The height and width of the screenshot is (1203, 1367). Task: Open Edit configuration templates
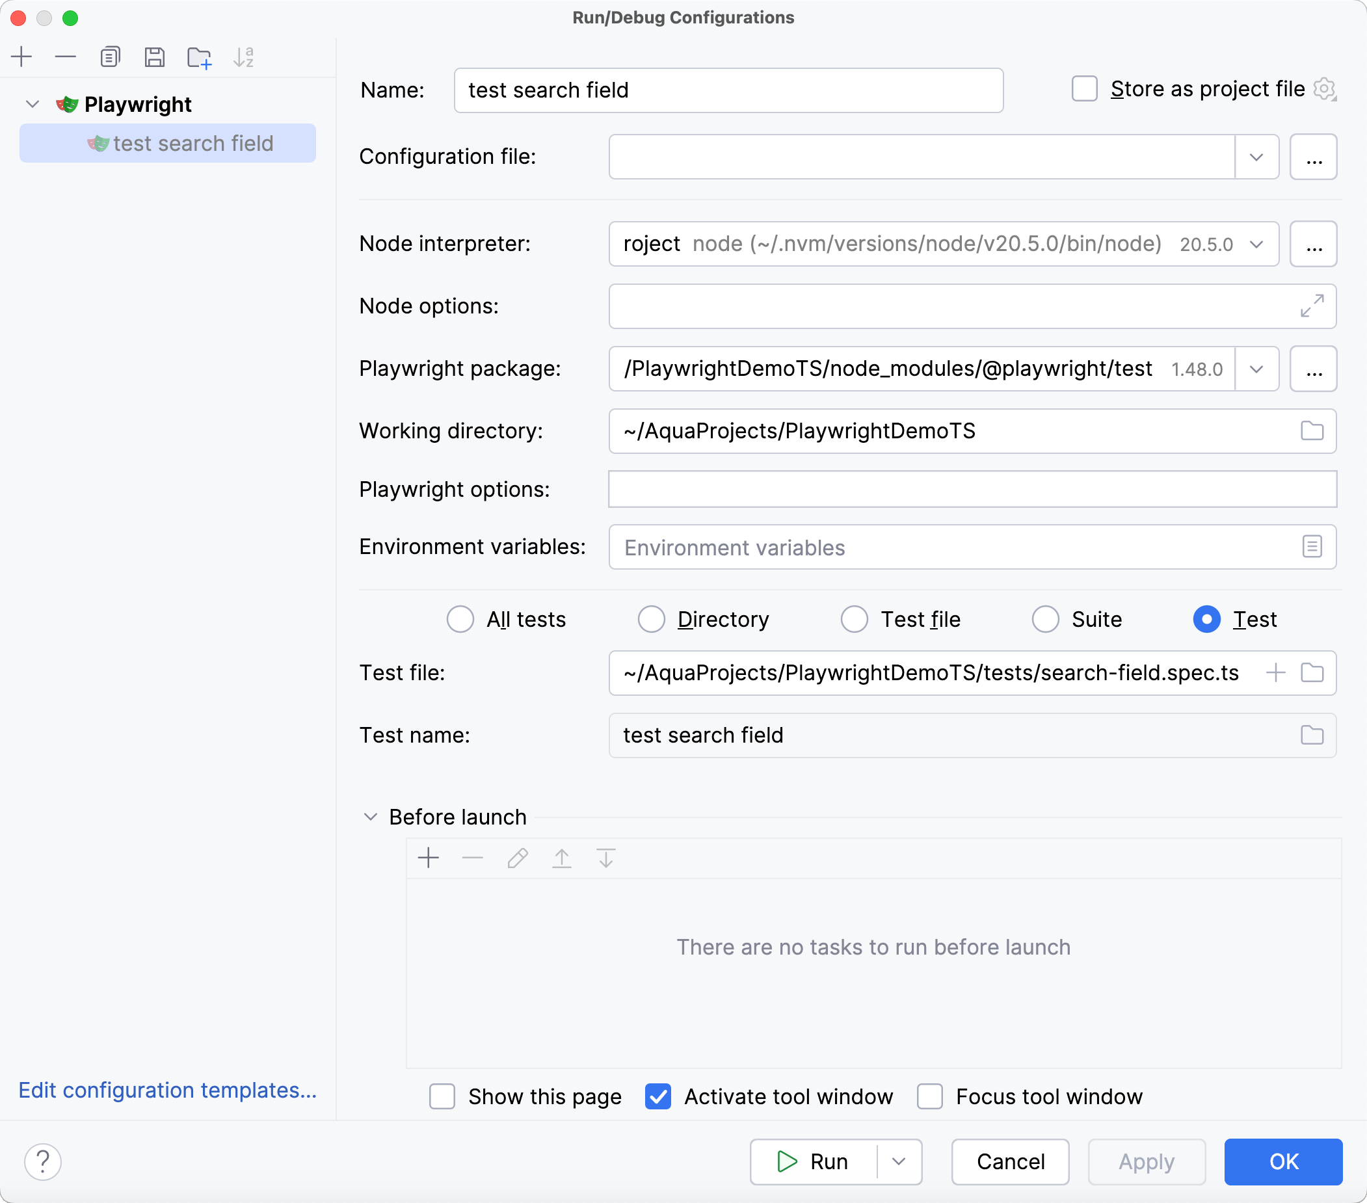pos(166,1089)
